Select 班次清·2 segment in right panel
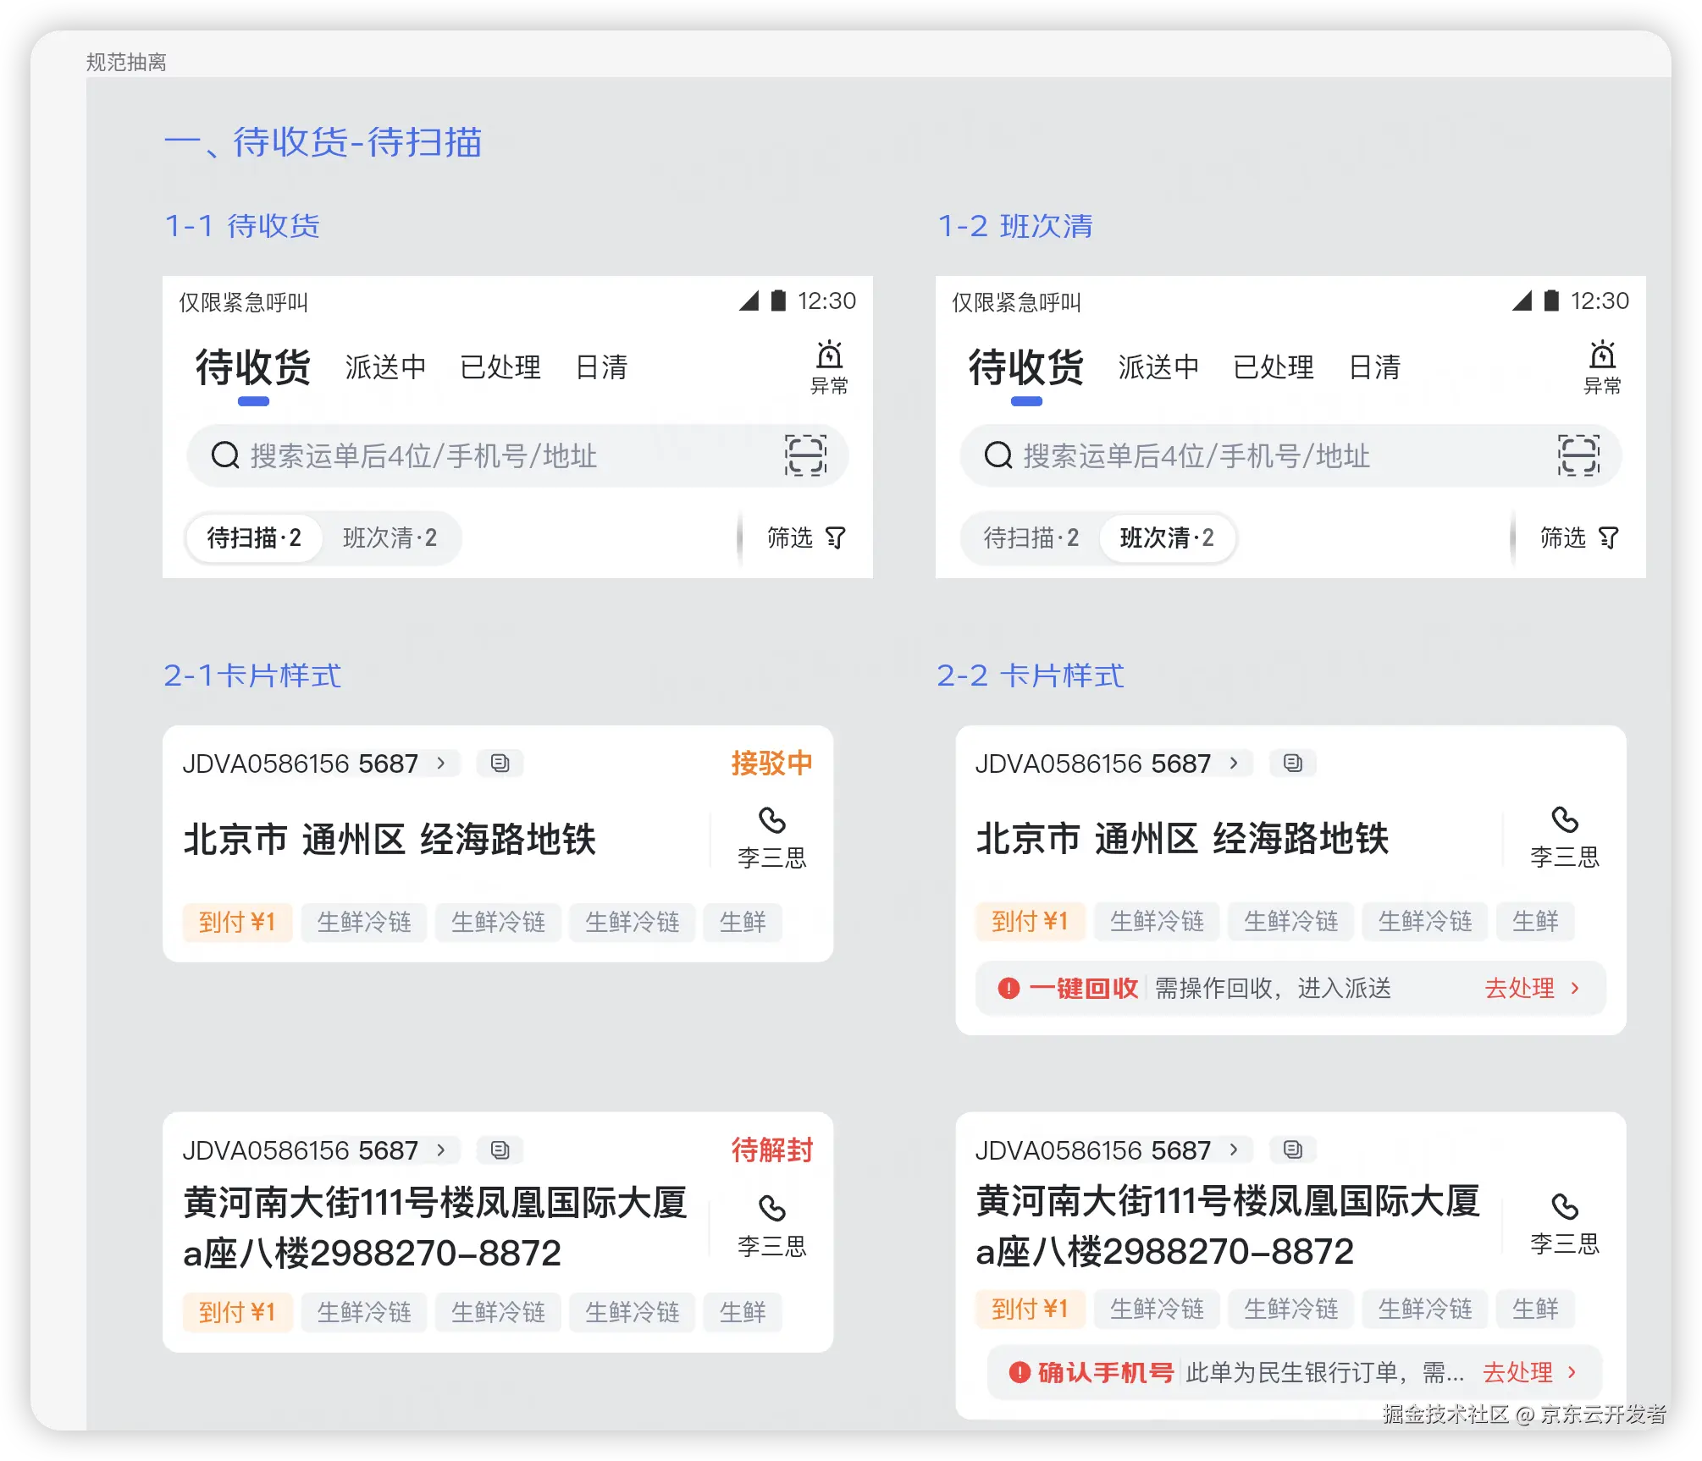The height and width of the screenshot is (1461, 1702). [1167, 538]
